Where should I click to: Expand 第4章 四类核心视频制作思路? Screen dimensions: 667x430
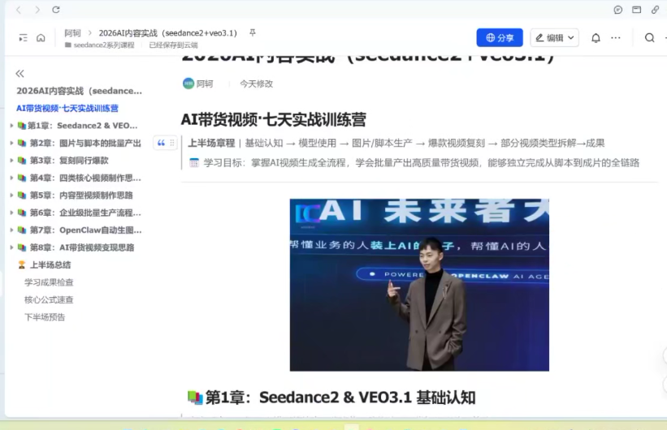[11, 178]
